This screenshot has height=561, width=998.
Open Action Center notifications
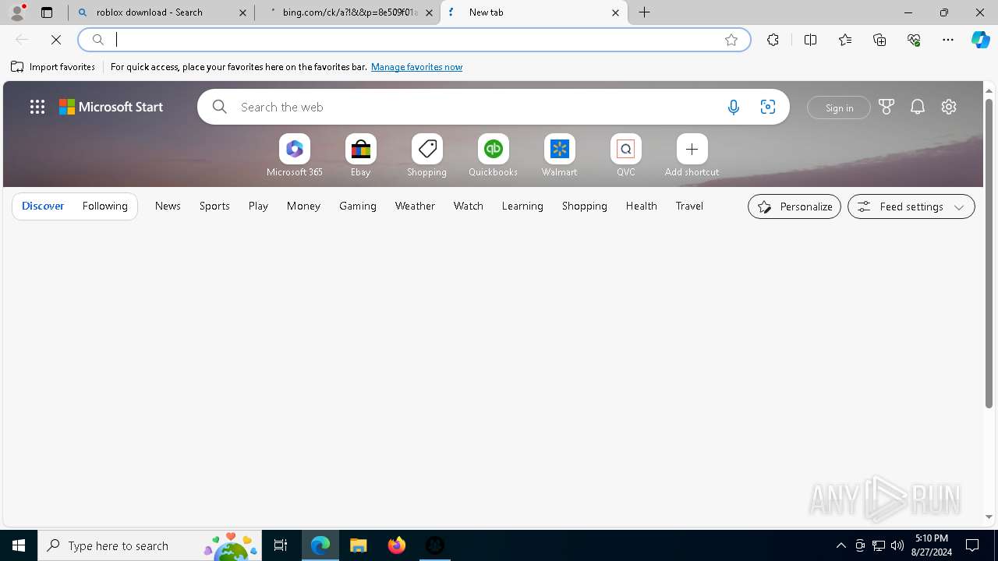(972, 545)
